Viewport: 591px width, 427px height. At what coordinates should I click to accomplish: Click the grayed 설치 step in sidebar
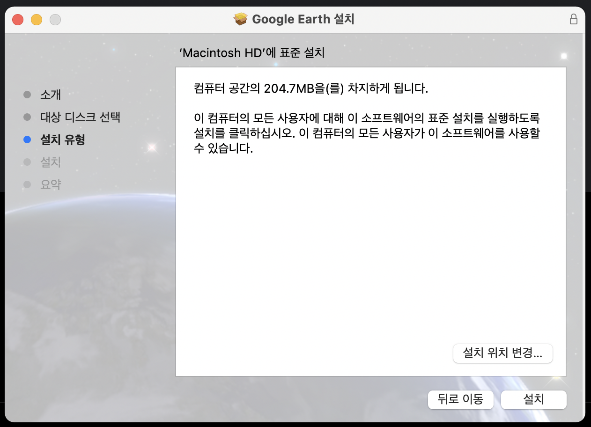coord(51,162)
